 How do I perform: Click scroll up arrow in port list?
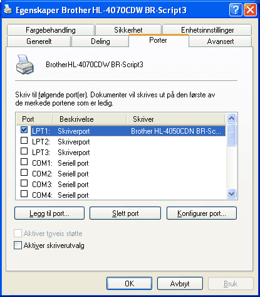point(231,119)
